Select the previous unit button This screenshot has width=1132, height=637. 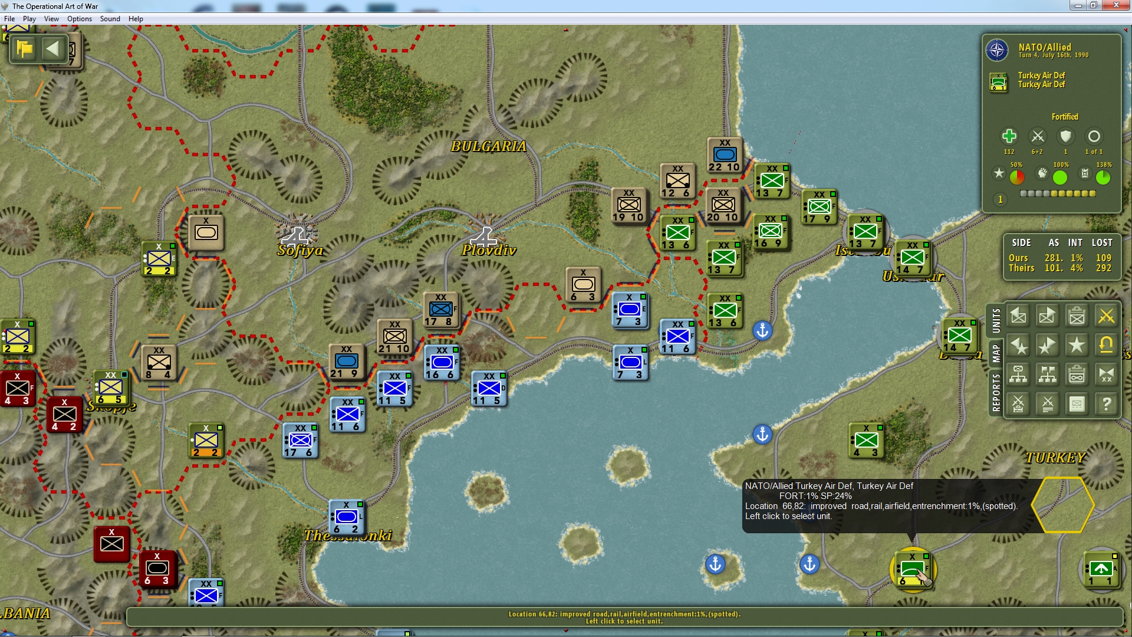click(x=1018, y=316)
